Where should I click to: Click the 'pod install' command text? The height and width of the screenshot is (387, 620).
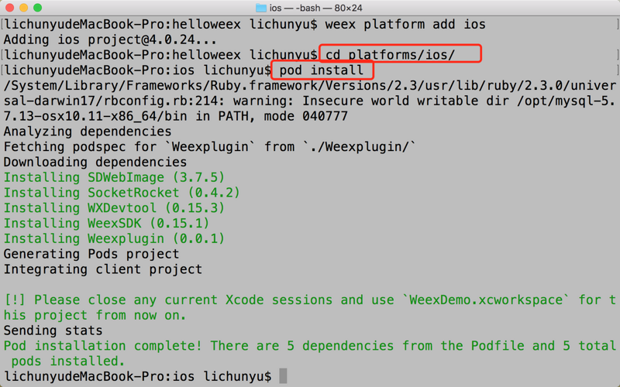[x=321, y=70]
